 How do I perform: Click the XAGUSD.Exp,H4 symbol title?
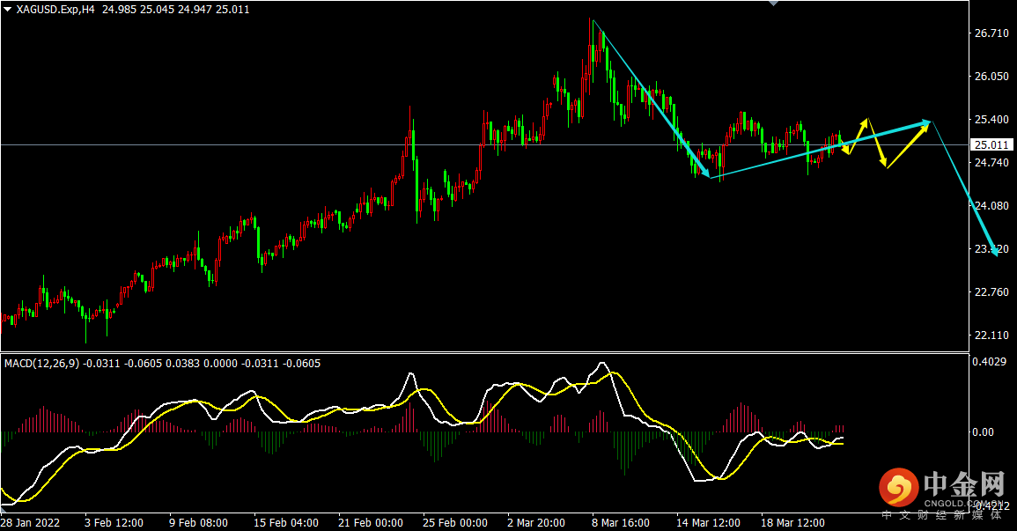point(56,10)
